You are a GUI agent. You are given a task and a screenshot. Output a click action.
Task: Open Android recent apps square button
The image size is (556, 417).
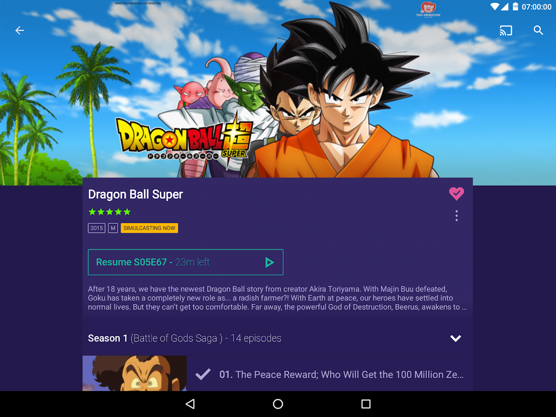[x=366, y=404]
